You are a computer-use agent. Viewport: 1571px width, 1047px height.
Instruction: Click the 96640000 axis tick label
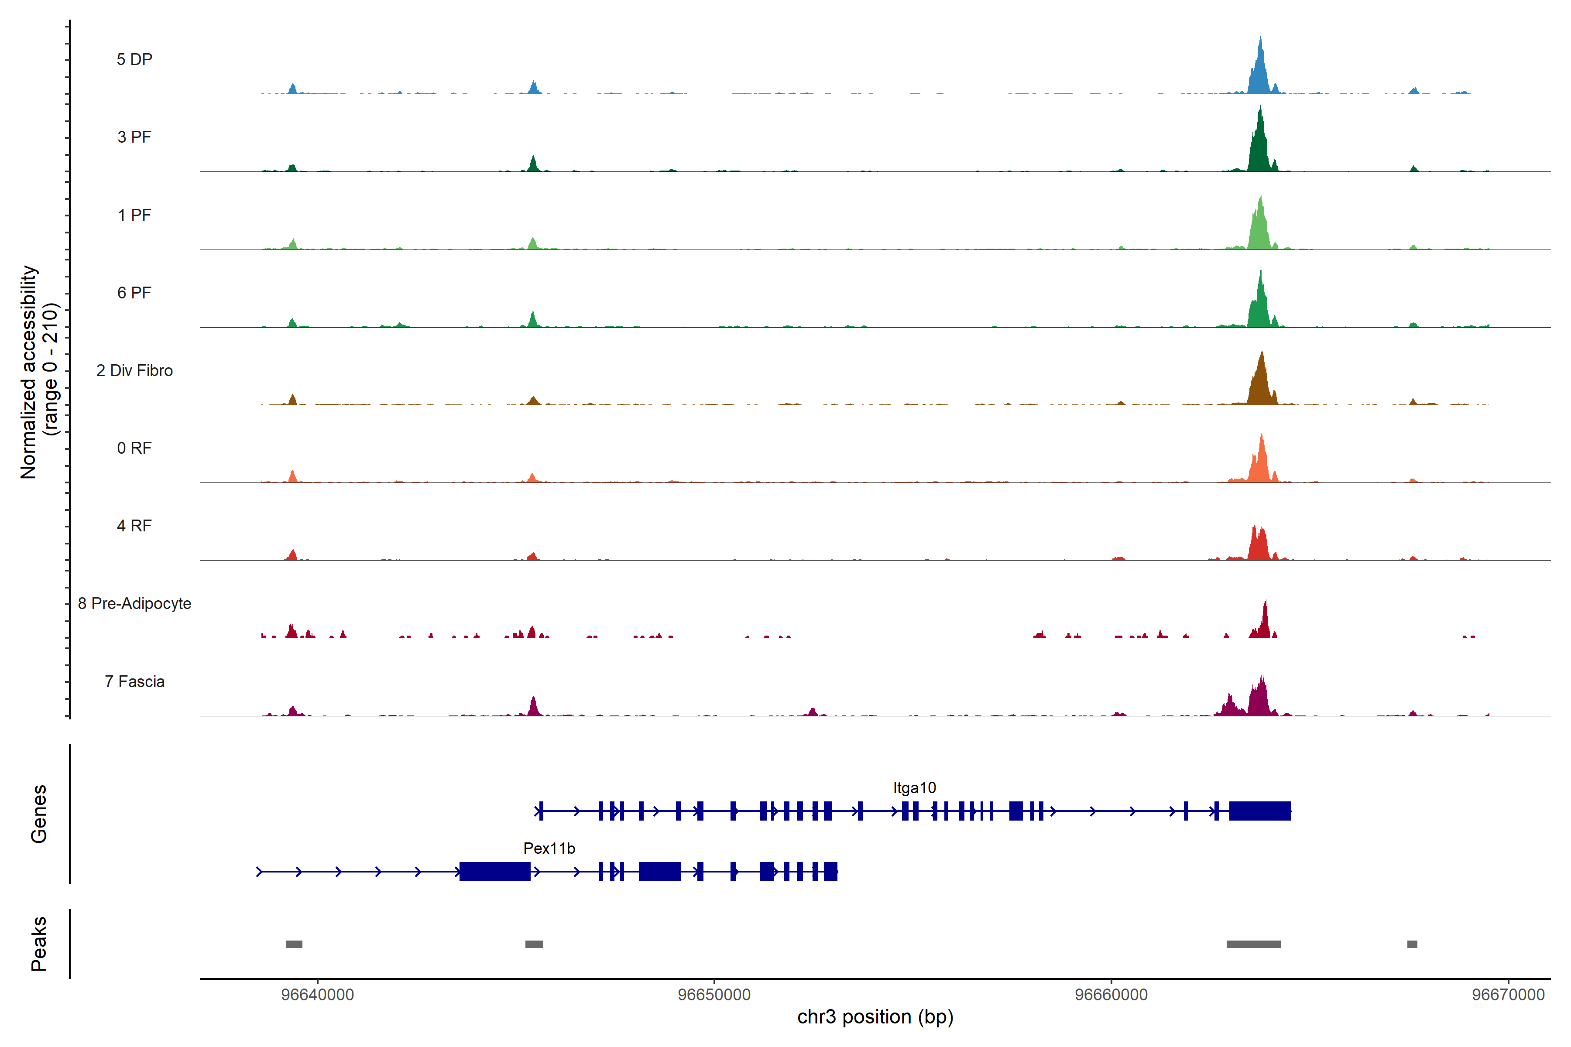[317, 995]
